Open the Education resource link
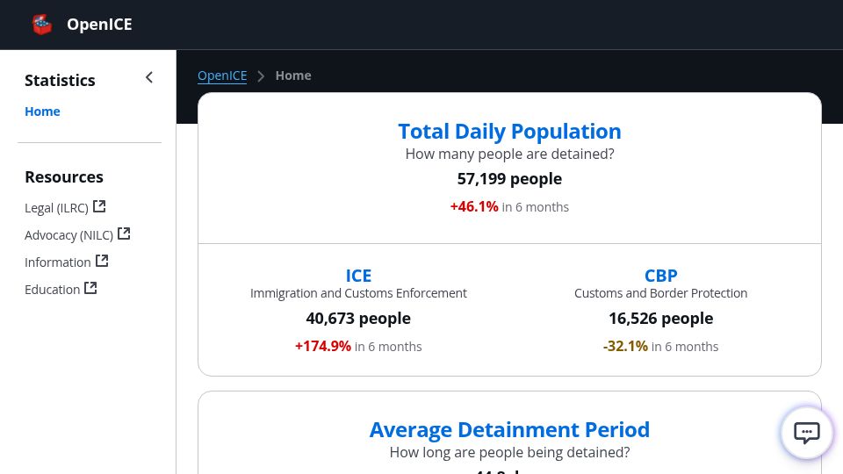The width and height of the screenshot is (843, 474). [61, 289]
